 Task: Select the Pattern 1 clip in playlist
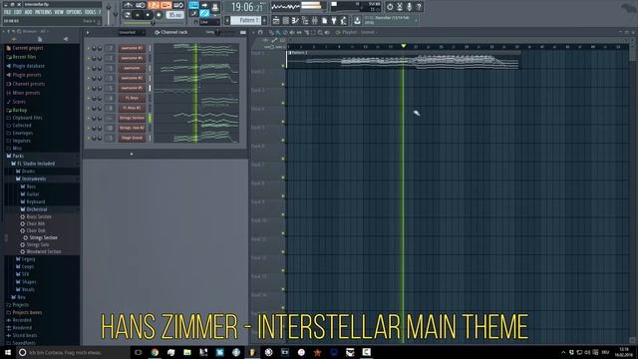(x=403, y=60)
